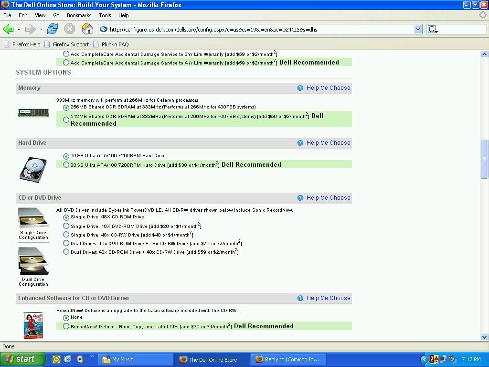Open the View menu

click(x=40, y=15)
